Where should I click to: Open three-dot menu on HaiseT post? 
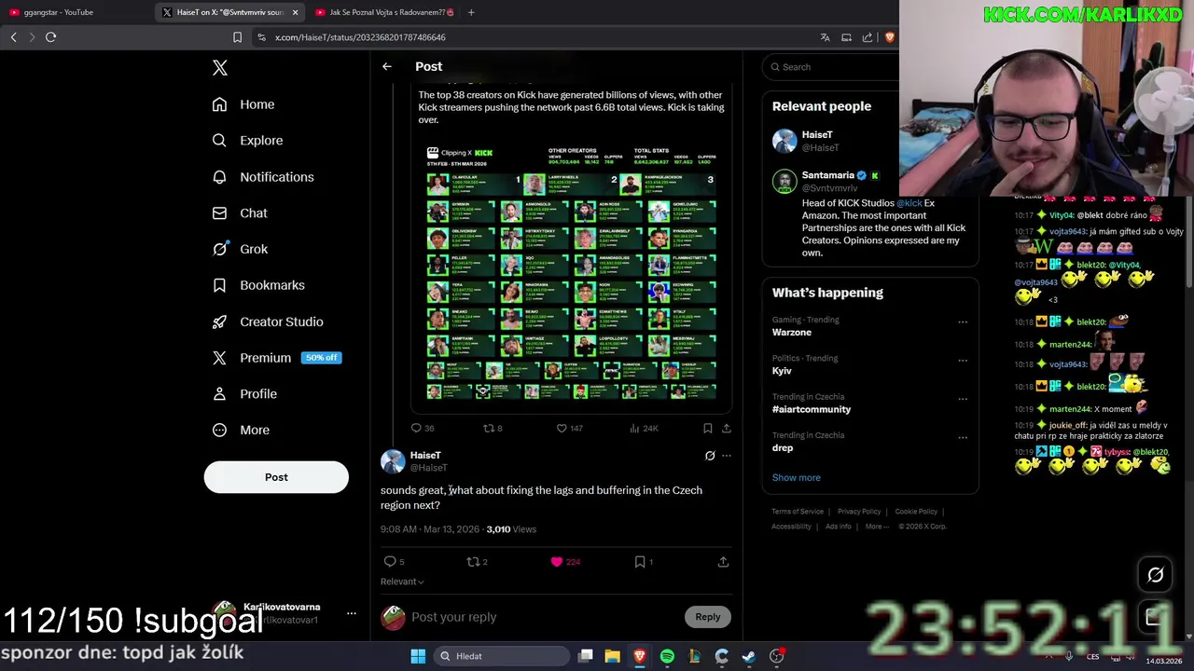(x=727, y=456)
